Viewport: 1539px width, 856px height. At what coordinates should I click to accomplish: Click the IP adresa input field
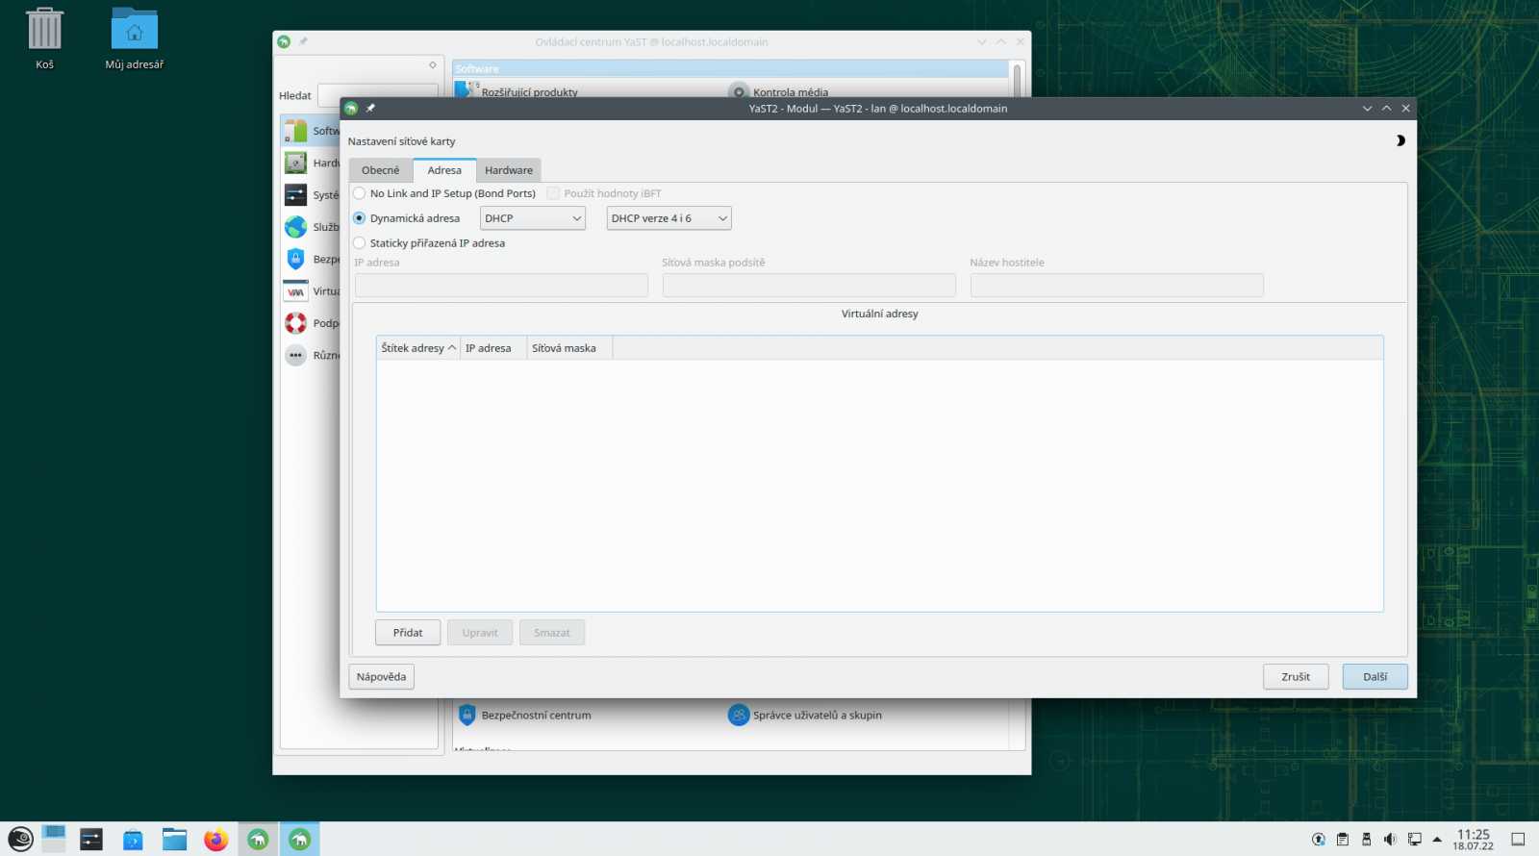pos(501,286)
